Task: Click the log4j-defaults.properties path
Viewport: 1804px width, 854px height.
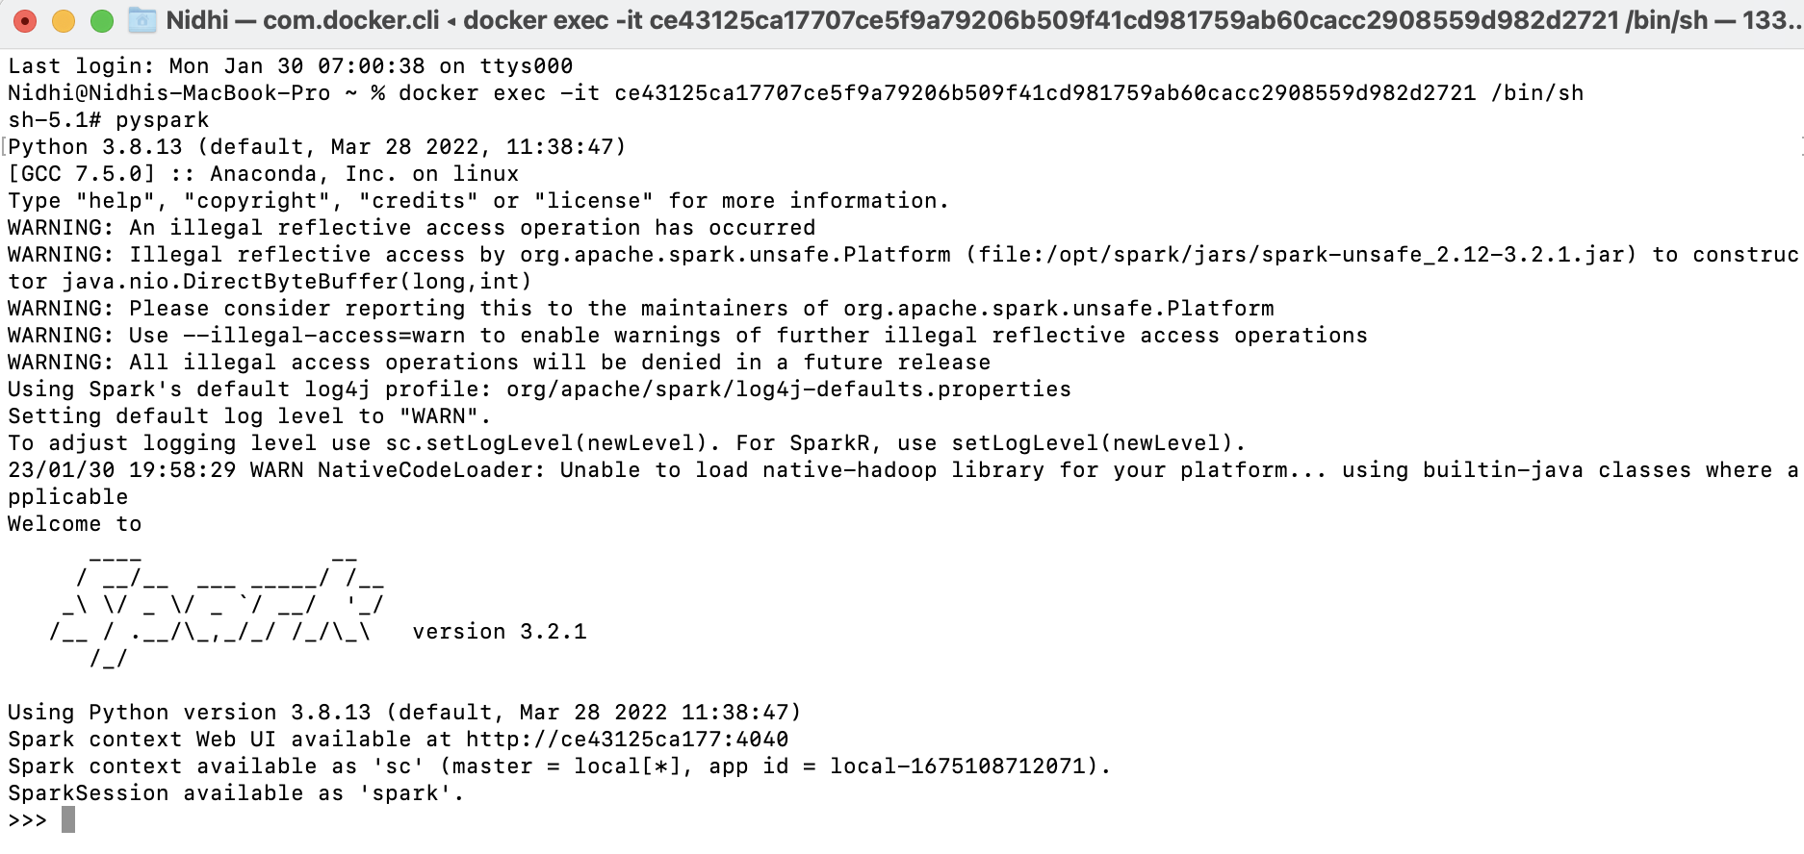Action: 788,389
